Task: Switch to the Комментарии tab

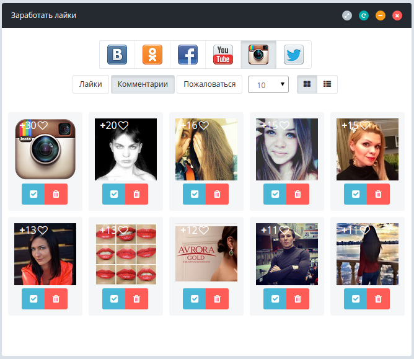Action: pyautogui.click(x=143, y=84)
